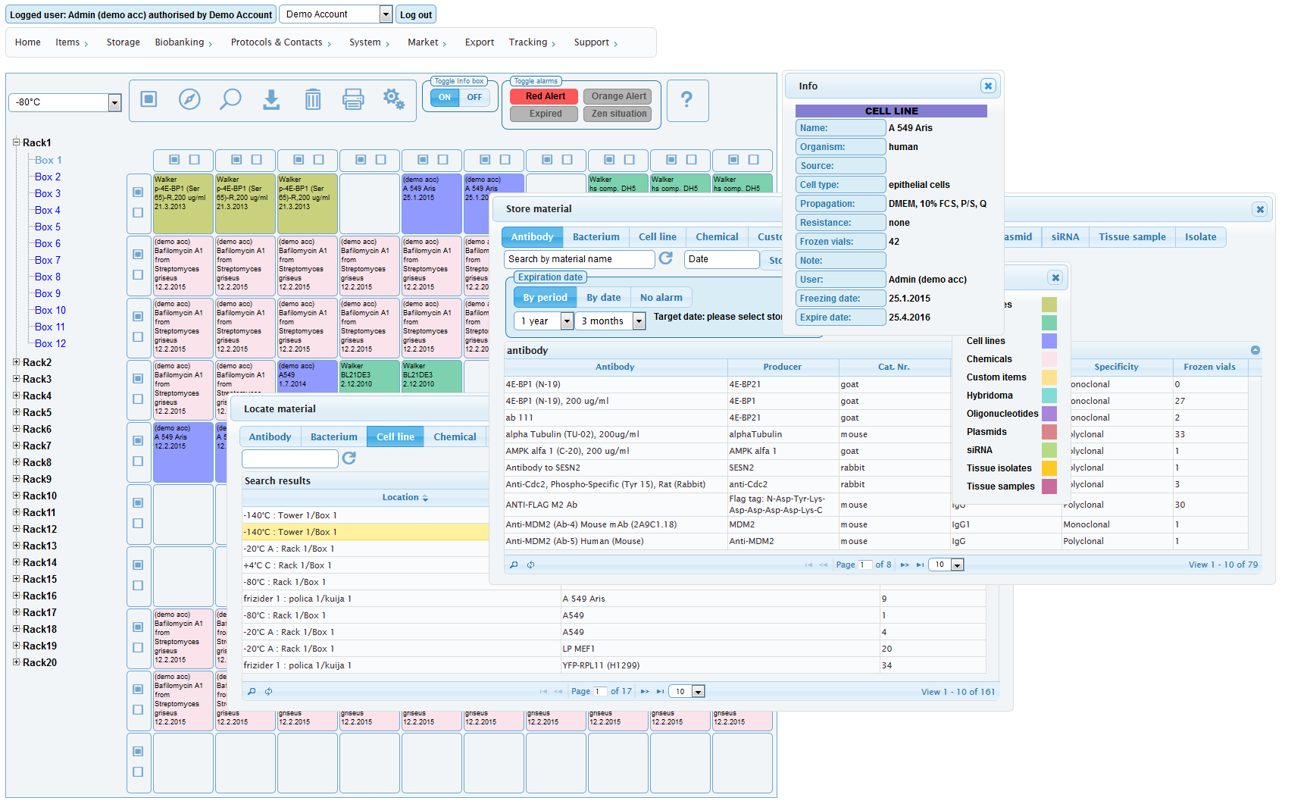Click the Search by material name field
The height and width of the screenshot is (804, 1310).
[579, 259]
